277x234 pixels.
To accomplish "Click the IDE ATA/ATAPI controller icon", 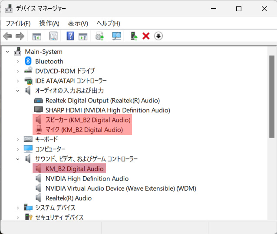I will [x=28, y=81].
